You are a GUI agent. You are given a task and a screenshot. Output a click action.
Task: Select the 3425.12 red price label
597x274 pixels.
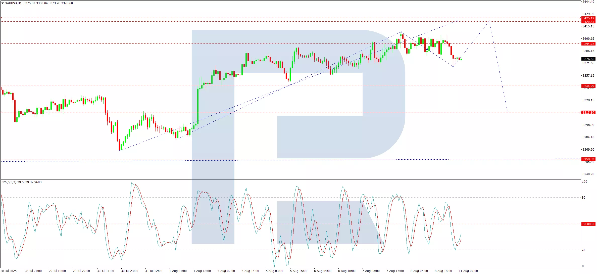588,18
